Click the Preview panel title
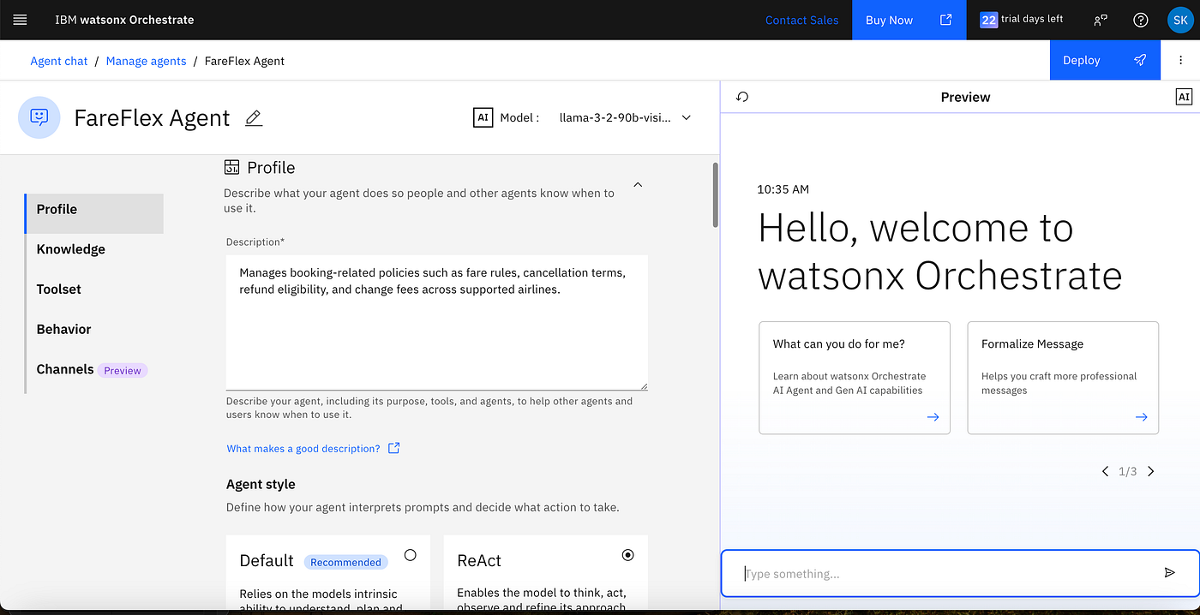The width and height of the screenshot is (1200, 615). [x=965, y=97]
